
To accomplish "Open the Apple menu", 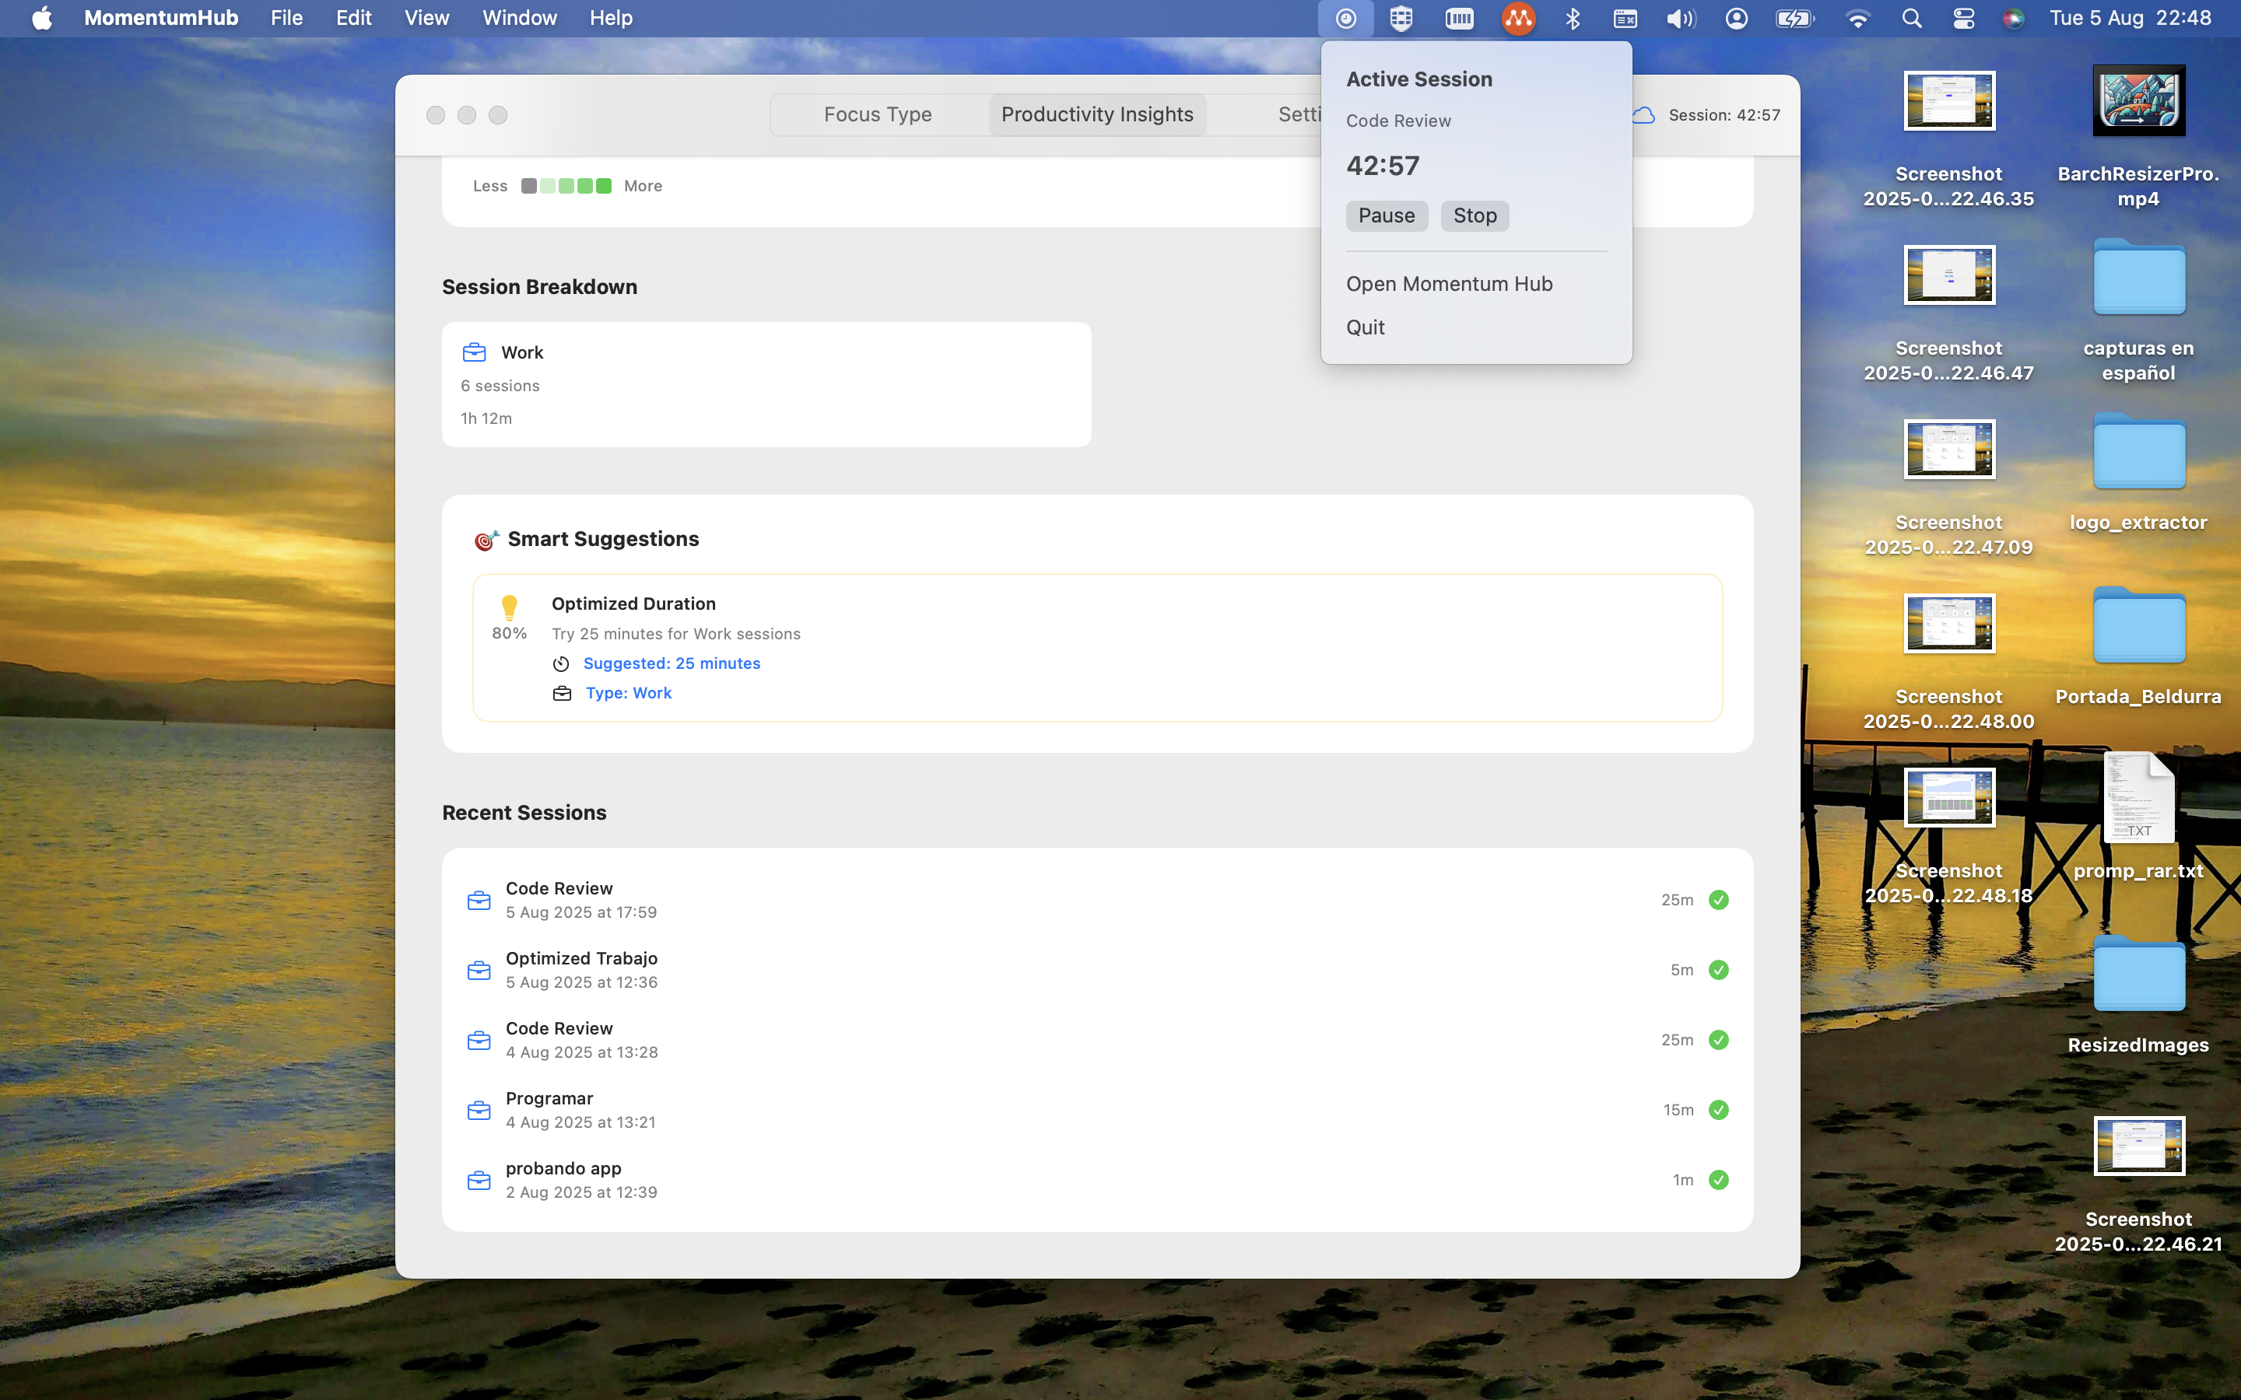I will [x=42, y=18].
